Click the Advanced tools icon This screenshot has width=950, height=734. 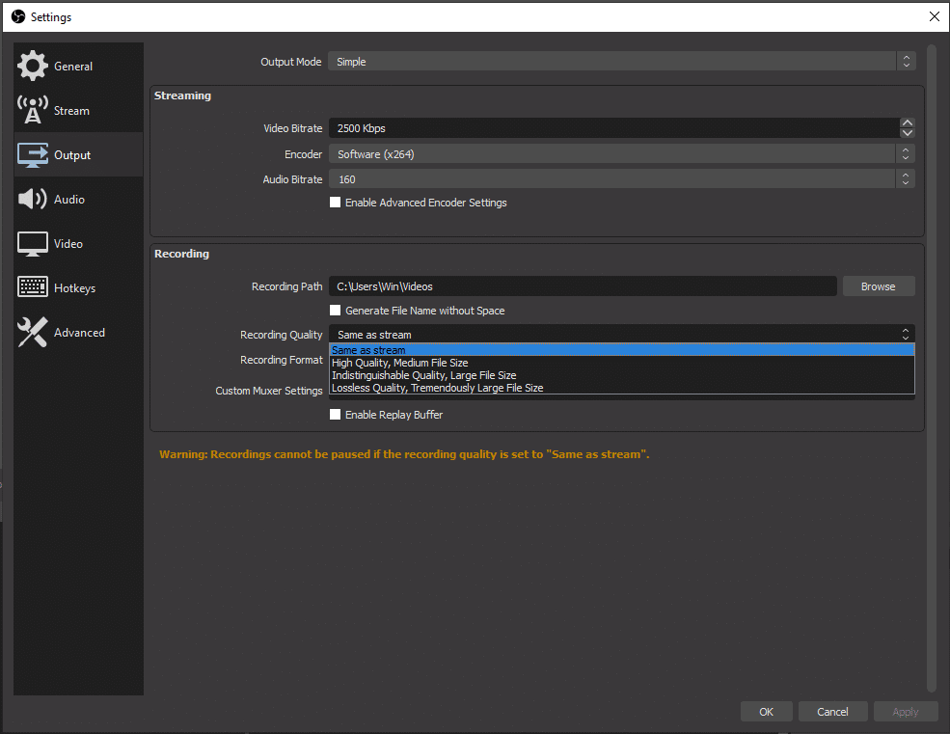point(33,332)
